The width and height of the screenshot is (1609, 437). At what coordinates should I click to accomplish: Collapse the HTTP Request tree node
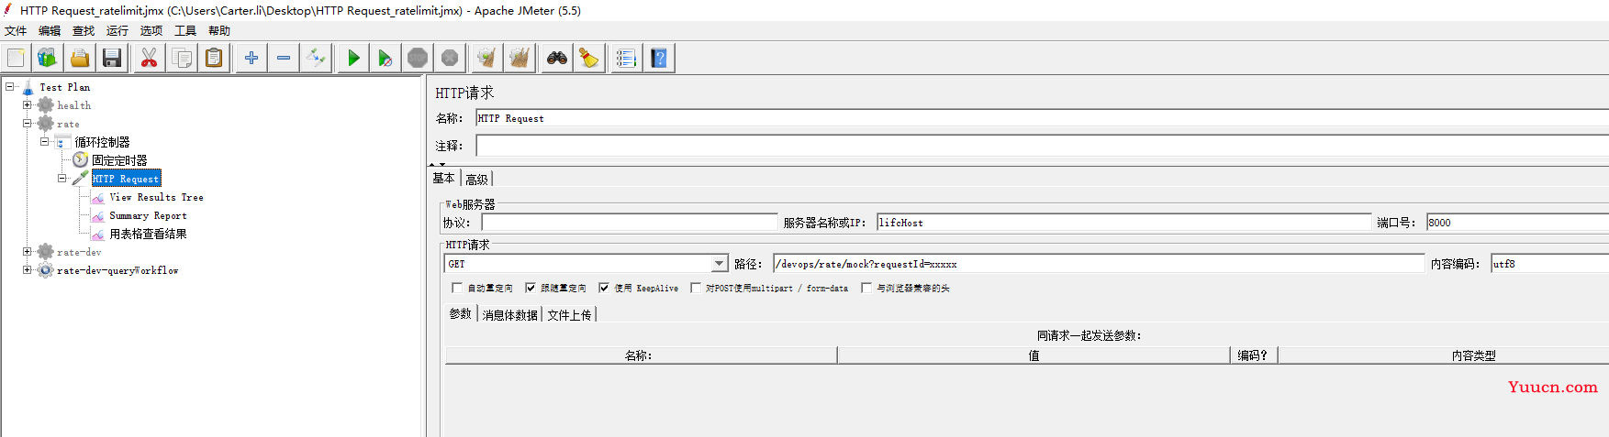[62, 179]
